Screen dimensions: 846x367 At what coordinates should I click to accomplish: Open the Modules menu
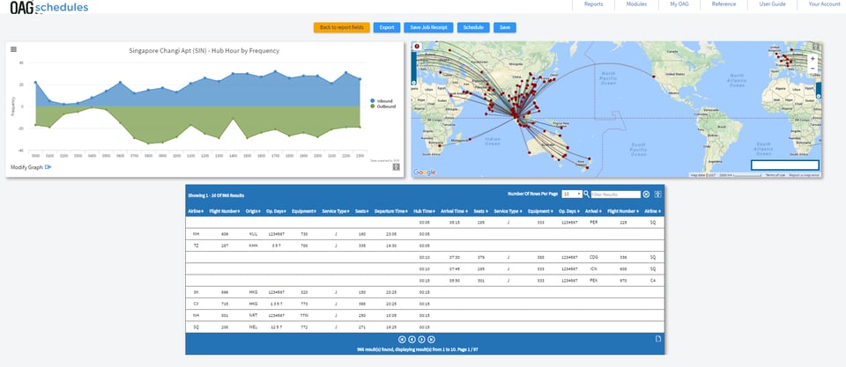[636, 4]
